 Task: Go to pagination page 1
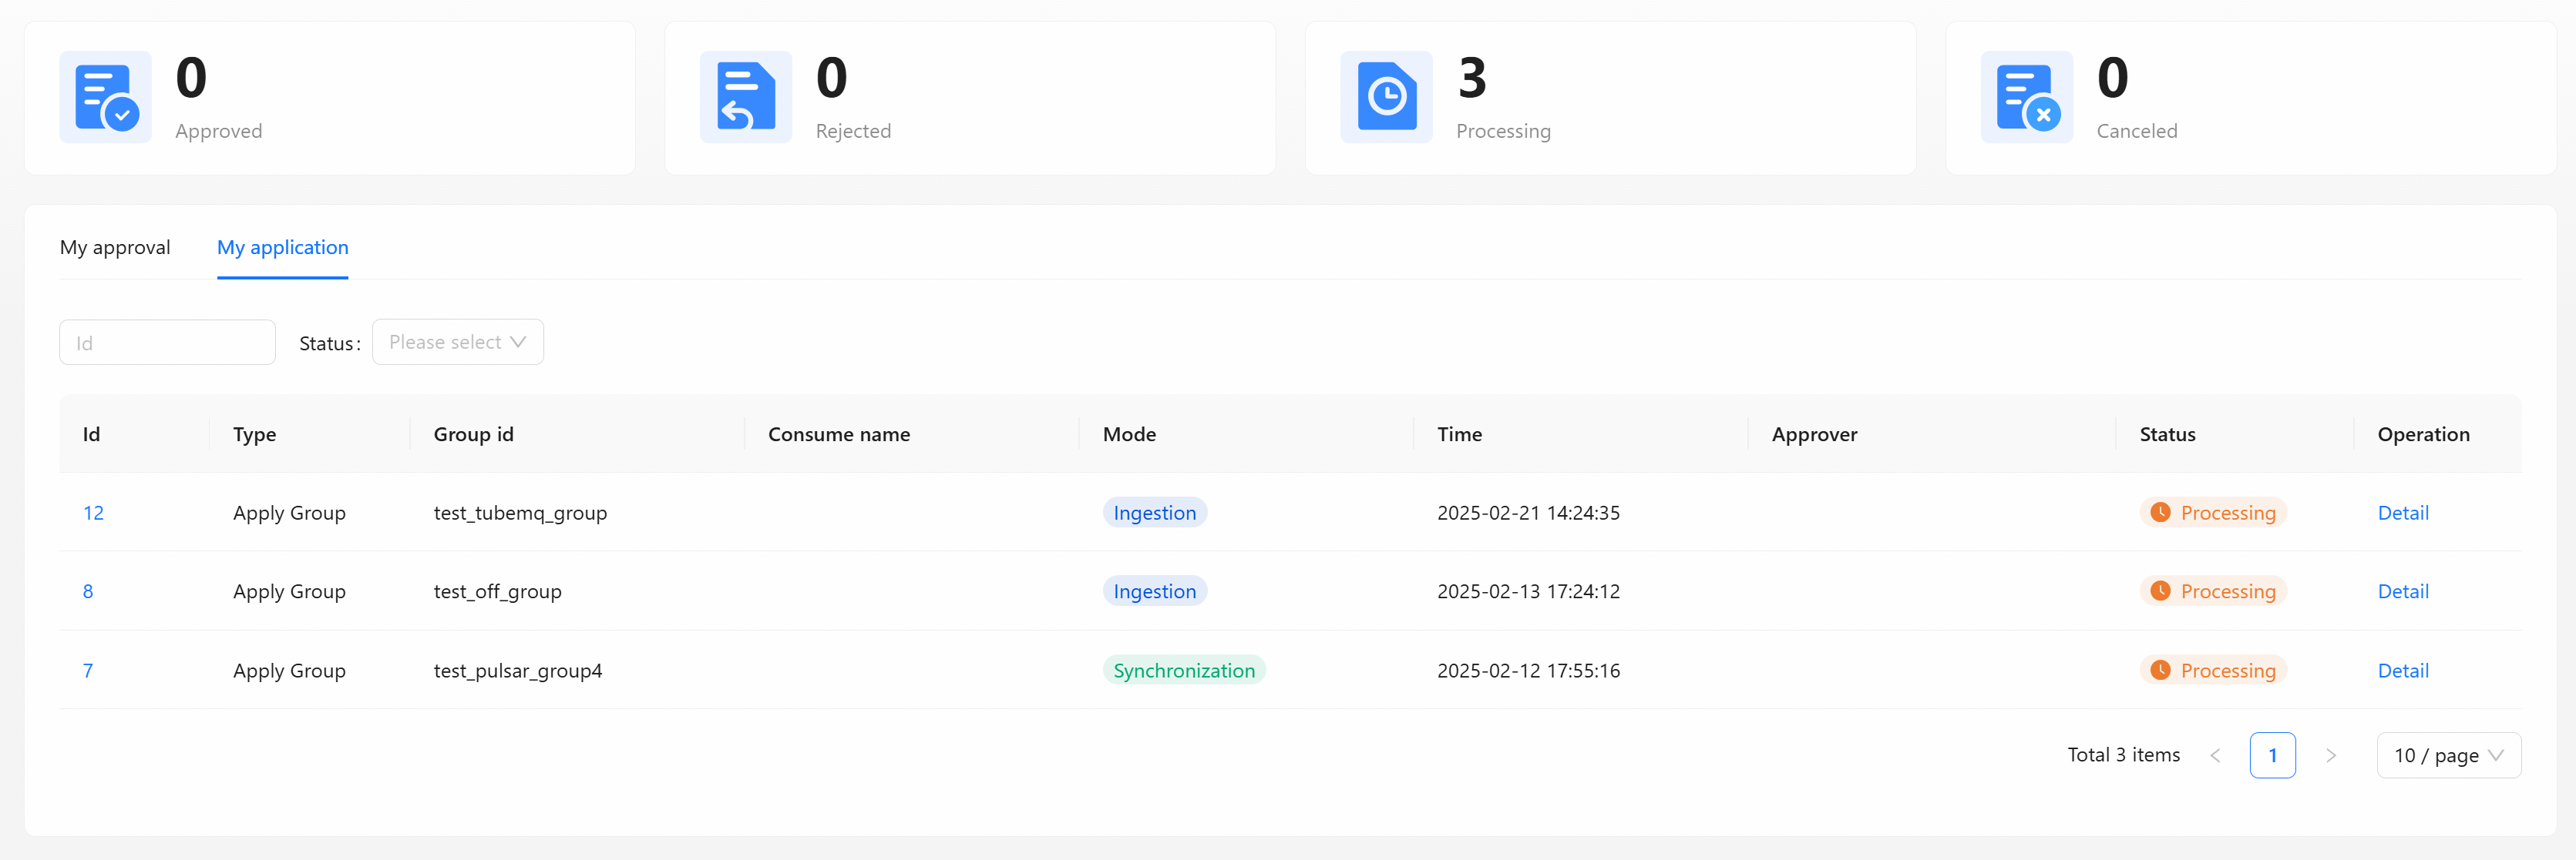[2272, 755]
